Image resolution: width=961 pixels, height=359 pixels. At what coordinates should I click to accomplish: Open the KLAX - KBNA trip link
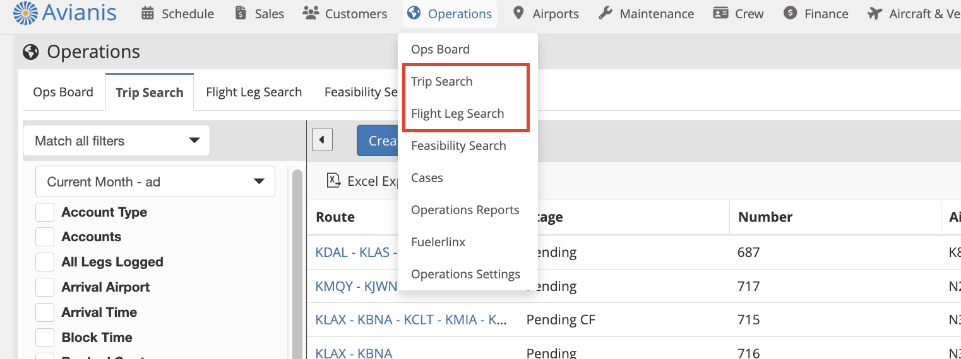[x=354, y=353]
